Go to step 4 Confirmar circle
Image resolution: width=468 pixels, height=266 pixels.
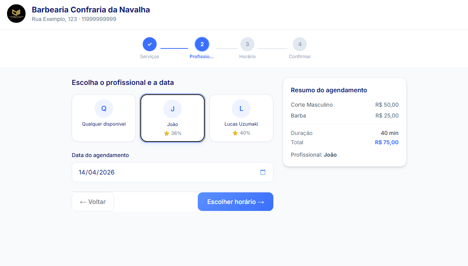300,44
